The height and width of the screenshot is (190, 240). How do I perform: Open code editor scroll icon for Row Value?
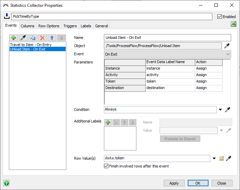pos(221,158)
